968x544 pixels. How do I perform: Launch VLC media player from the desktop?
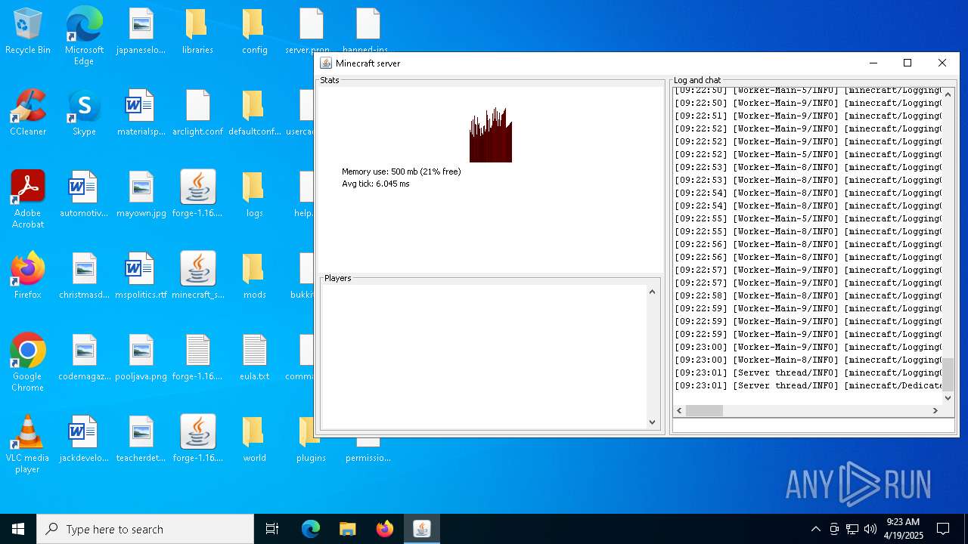(28, 444)
